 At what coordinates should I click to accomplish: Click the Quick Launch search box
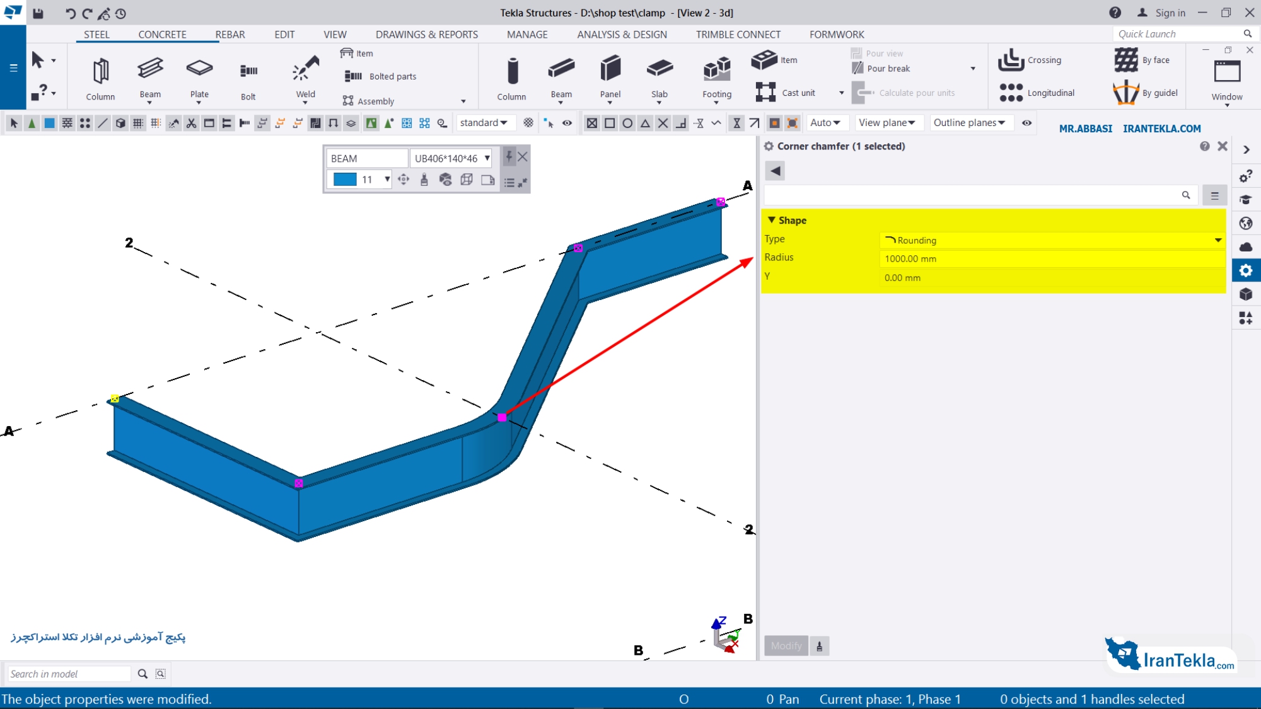(1177, 34)
